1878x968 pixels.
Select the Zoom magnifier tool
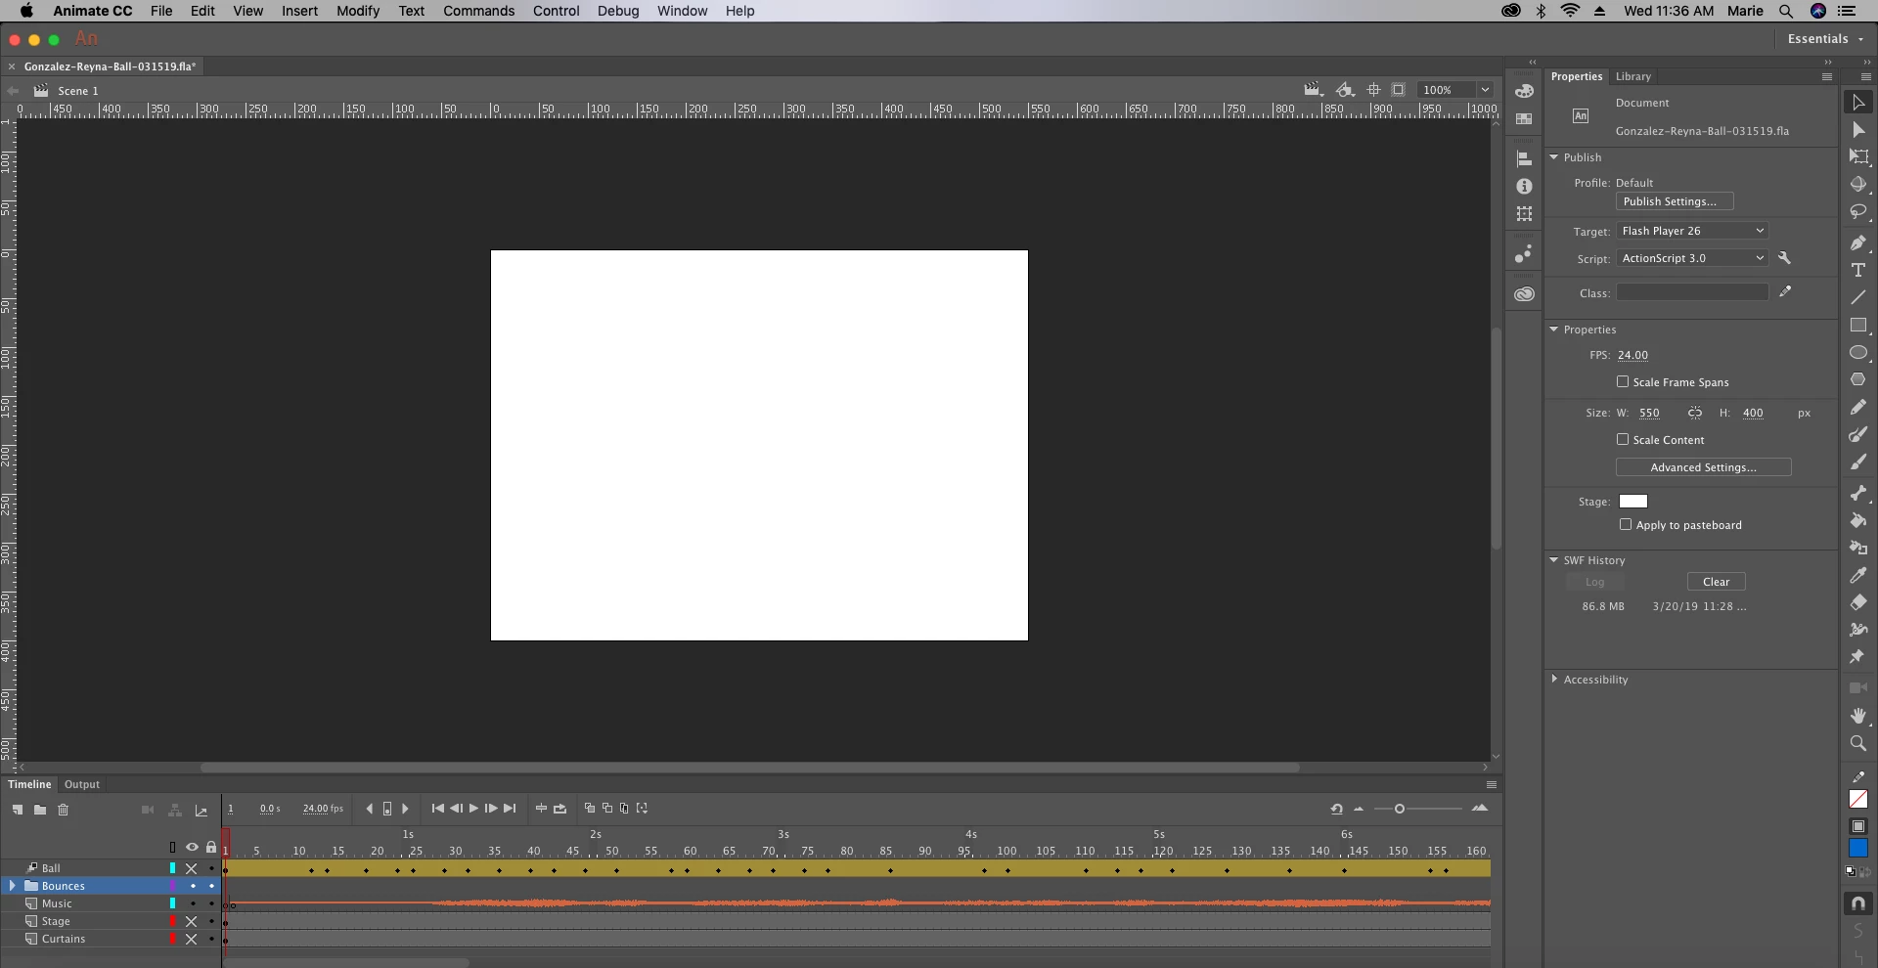click(1858, 744)
